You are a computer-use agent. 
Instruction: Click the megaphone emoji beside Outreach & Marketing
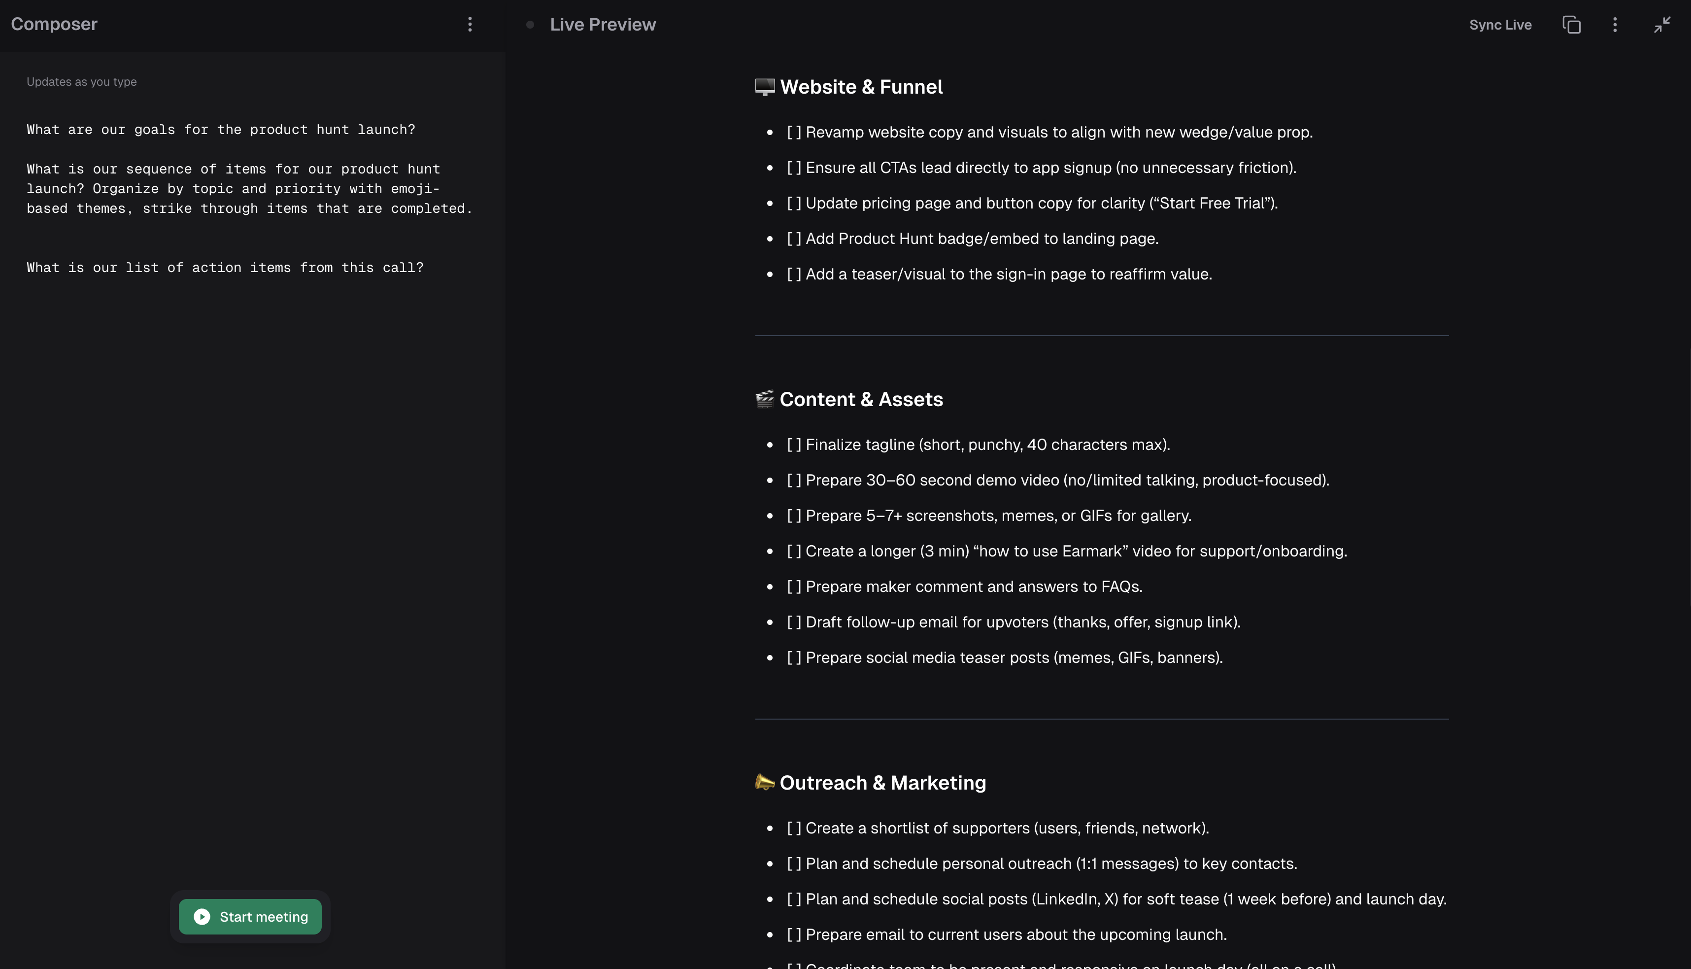(764, 783)
